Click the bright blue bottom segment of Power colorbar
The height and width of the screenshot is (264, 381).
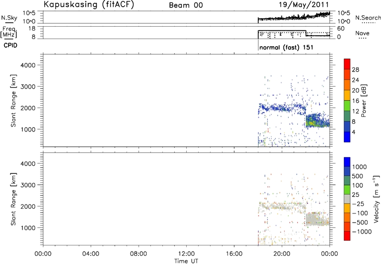[347, 137]
